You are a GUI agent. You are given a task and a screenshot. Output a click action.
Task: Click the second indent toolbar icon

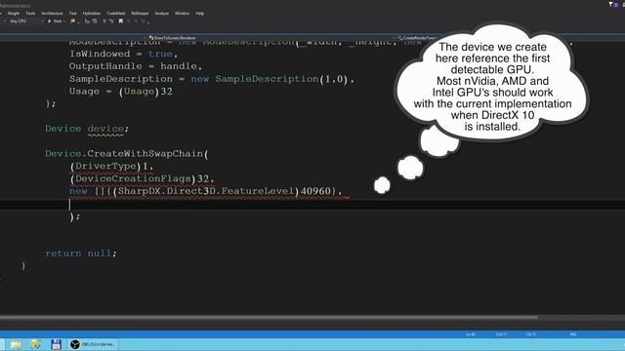(x=95, y=21)
